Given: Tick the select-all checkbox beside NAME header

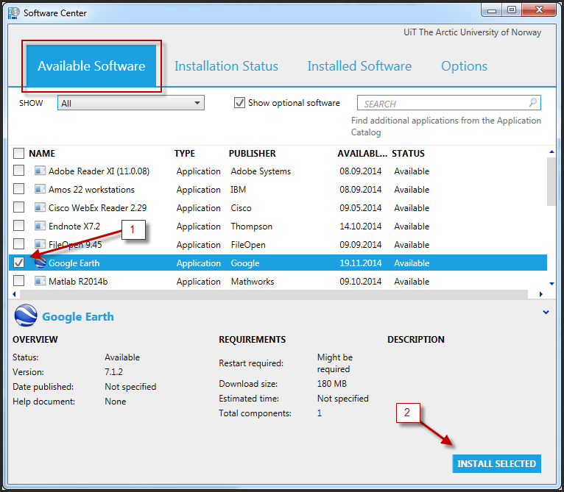Looking at the screenshot, I should pyautogui.click(x=19, y=154).
